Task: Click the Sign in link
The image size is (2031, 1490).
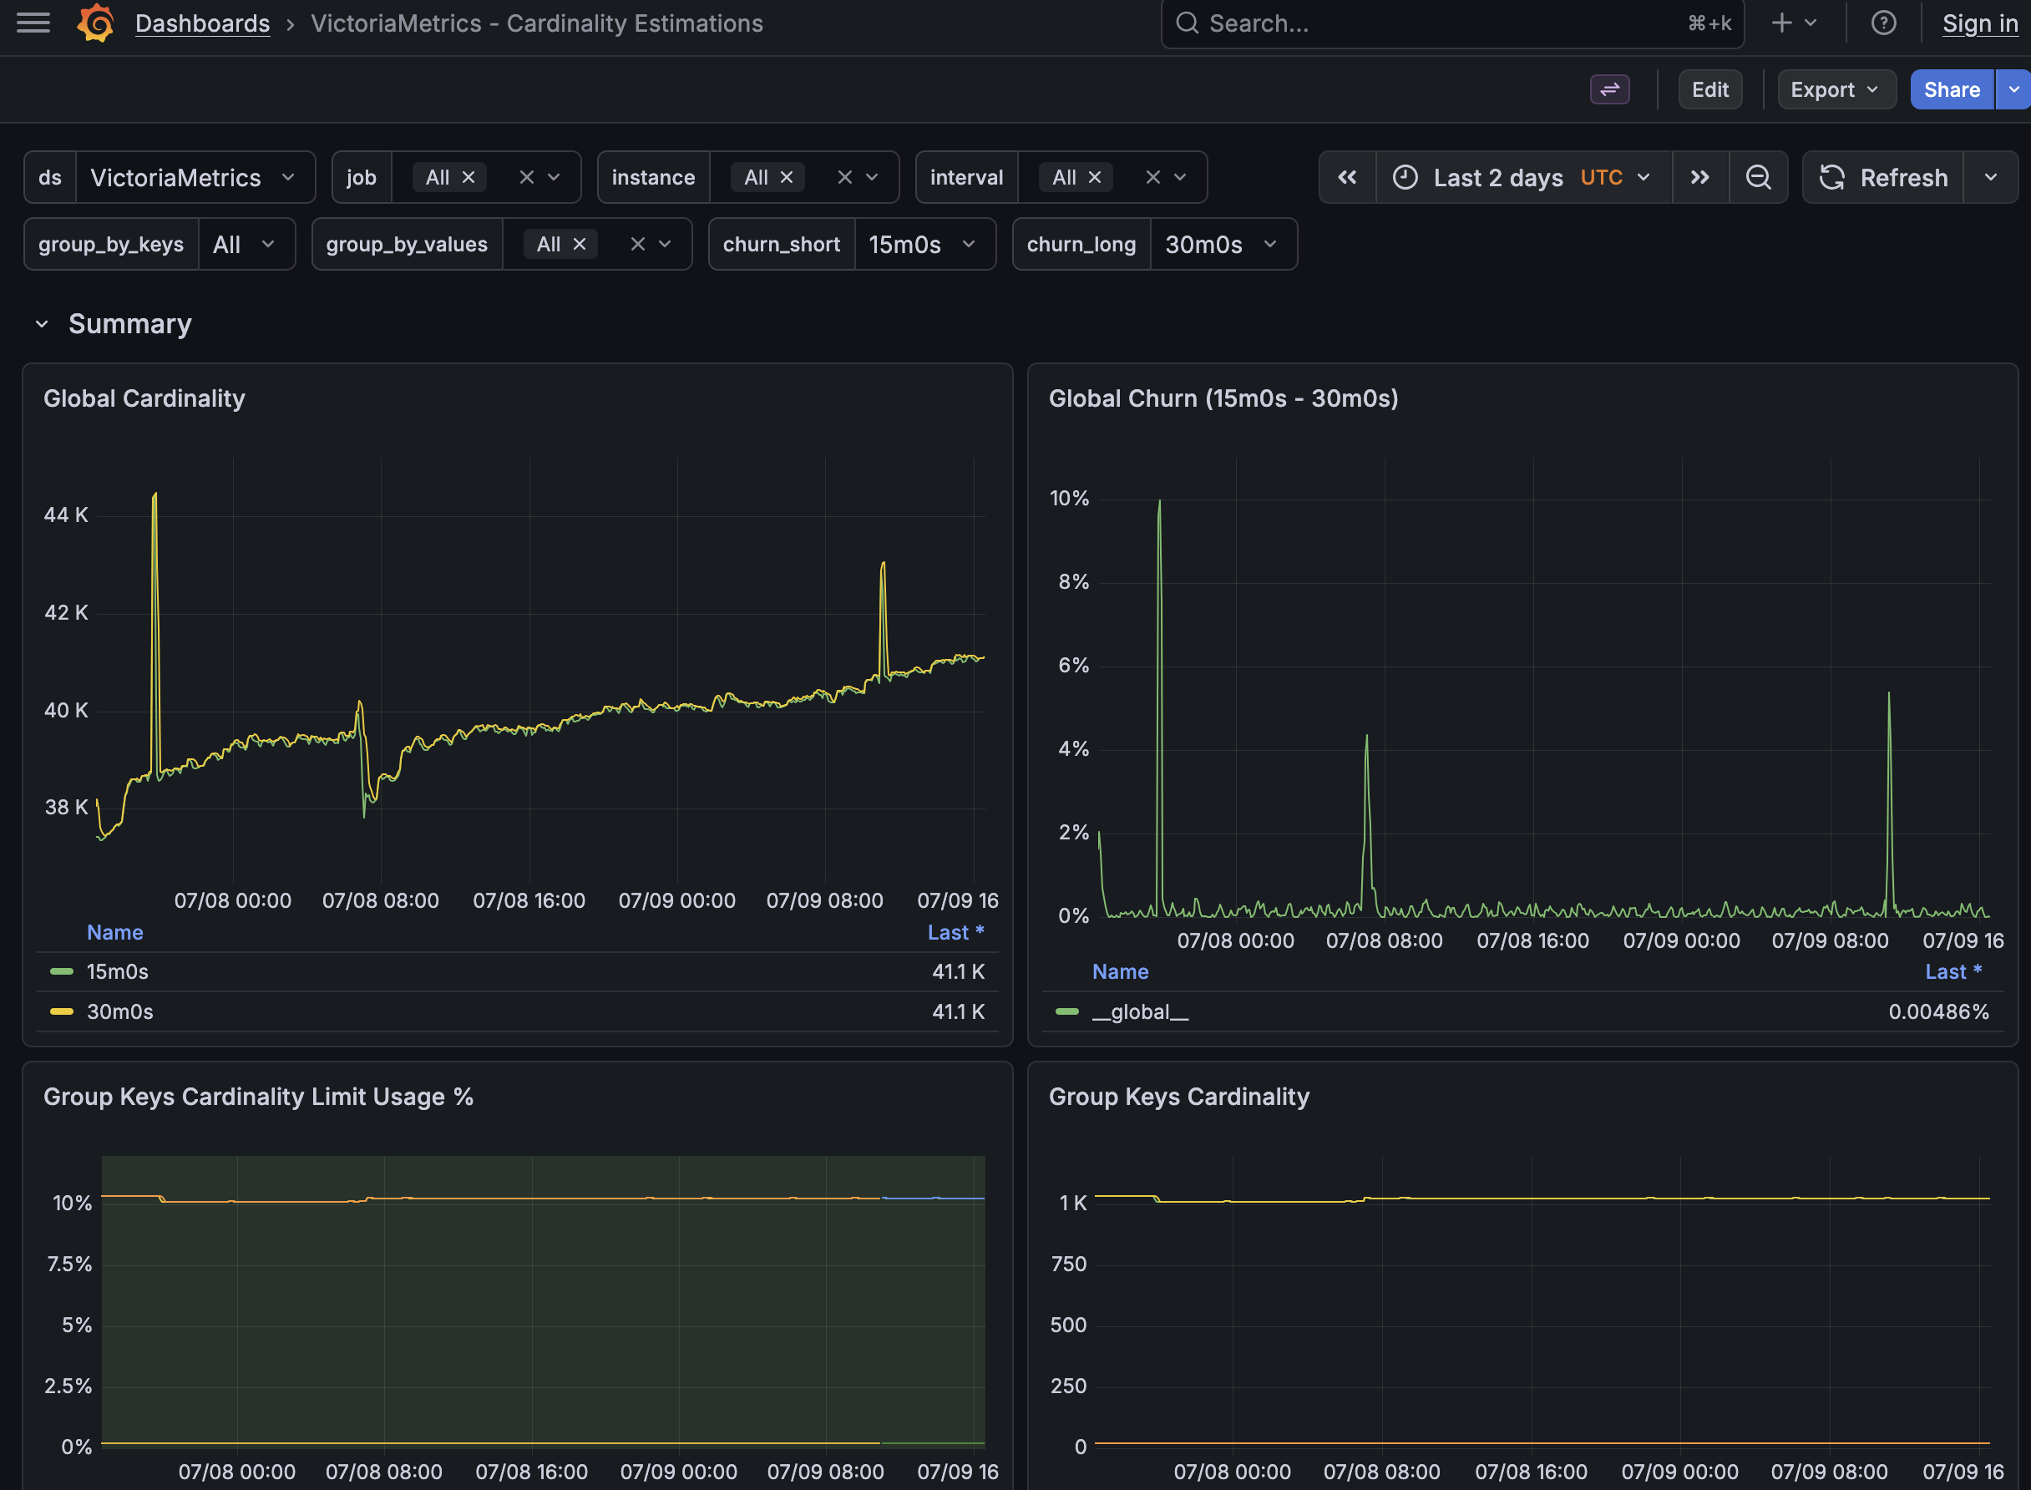Action: tap(1979, 23)
